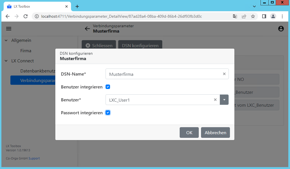Open the Benutzer dropdown arrow

click(x=224, y=100)
